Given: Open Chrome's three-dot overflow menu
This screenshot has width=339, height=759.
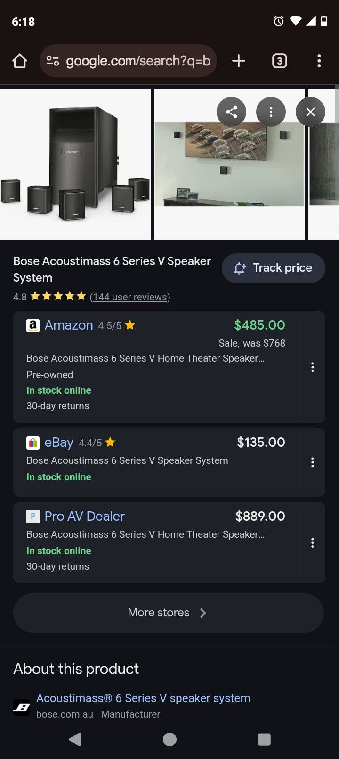Looking at the screenshot, I should [319, 61].
